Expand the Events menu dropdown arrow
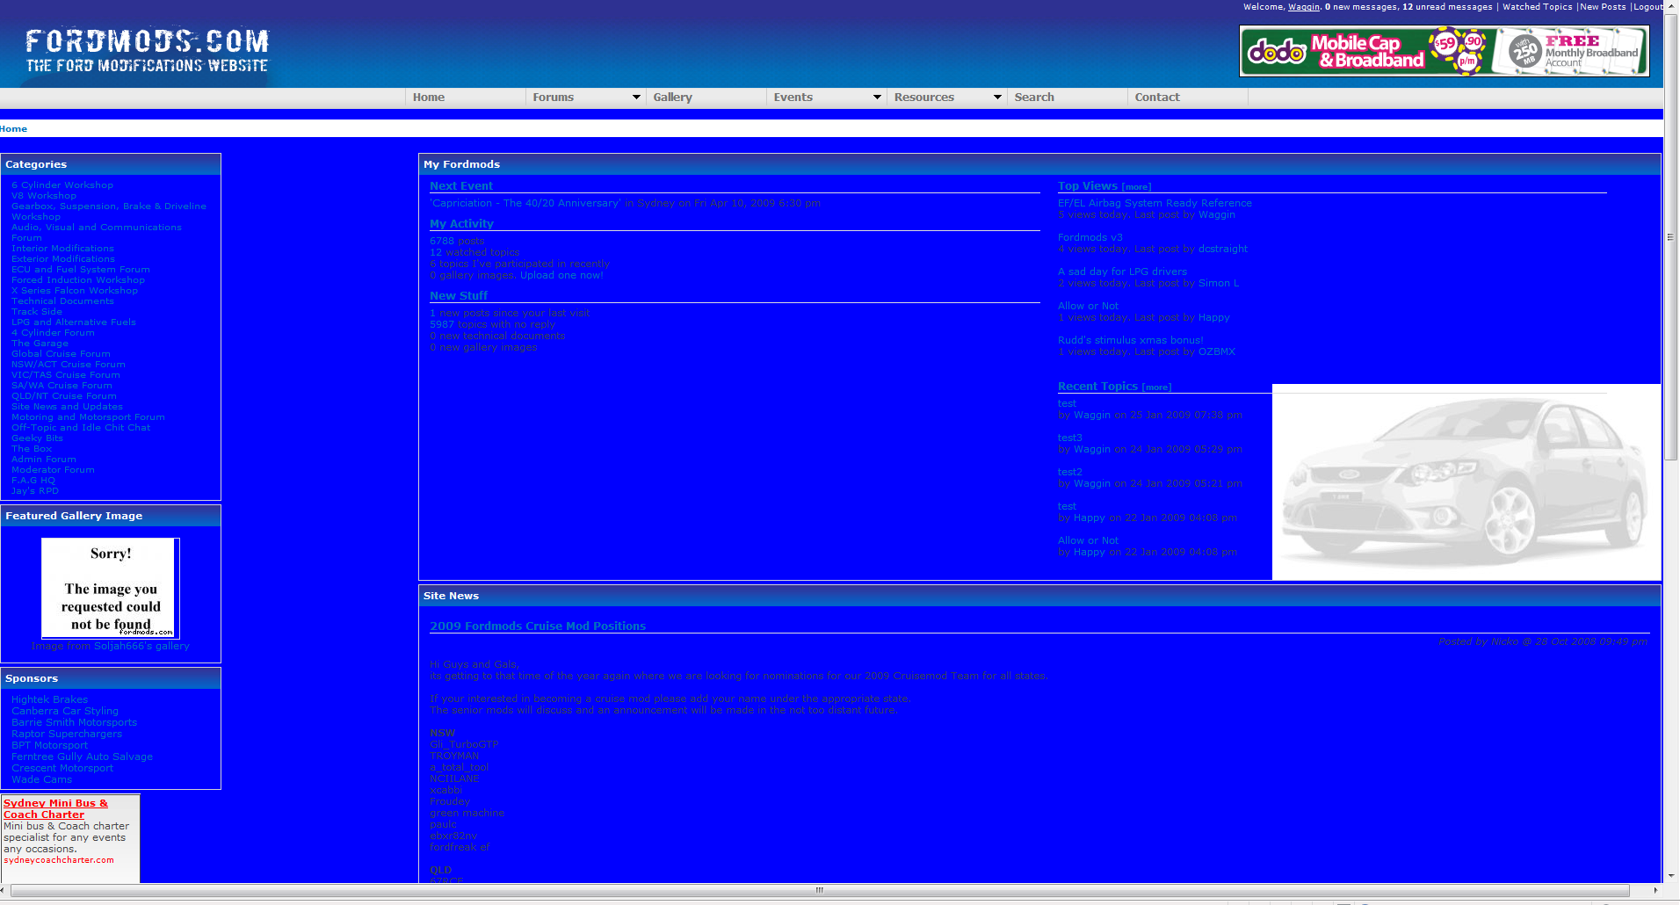This screenshot has height=905, width=1680. pyautogui.click(x=877, y=98)
